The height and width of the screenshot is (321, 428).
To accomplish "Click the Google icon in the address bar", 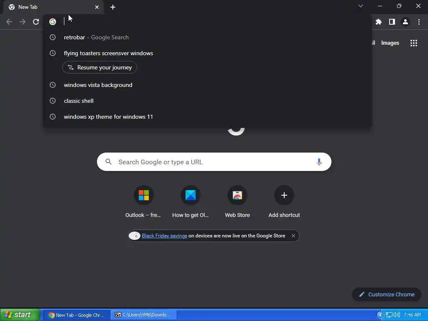I will pyautogui.click(x=53, y=22).
